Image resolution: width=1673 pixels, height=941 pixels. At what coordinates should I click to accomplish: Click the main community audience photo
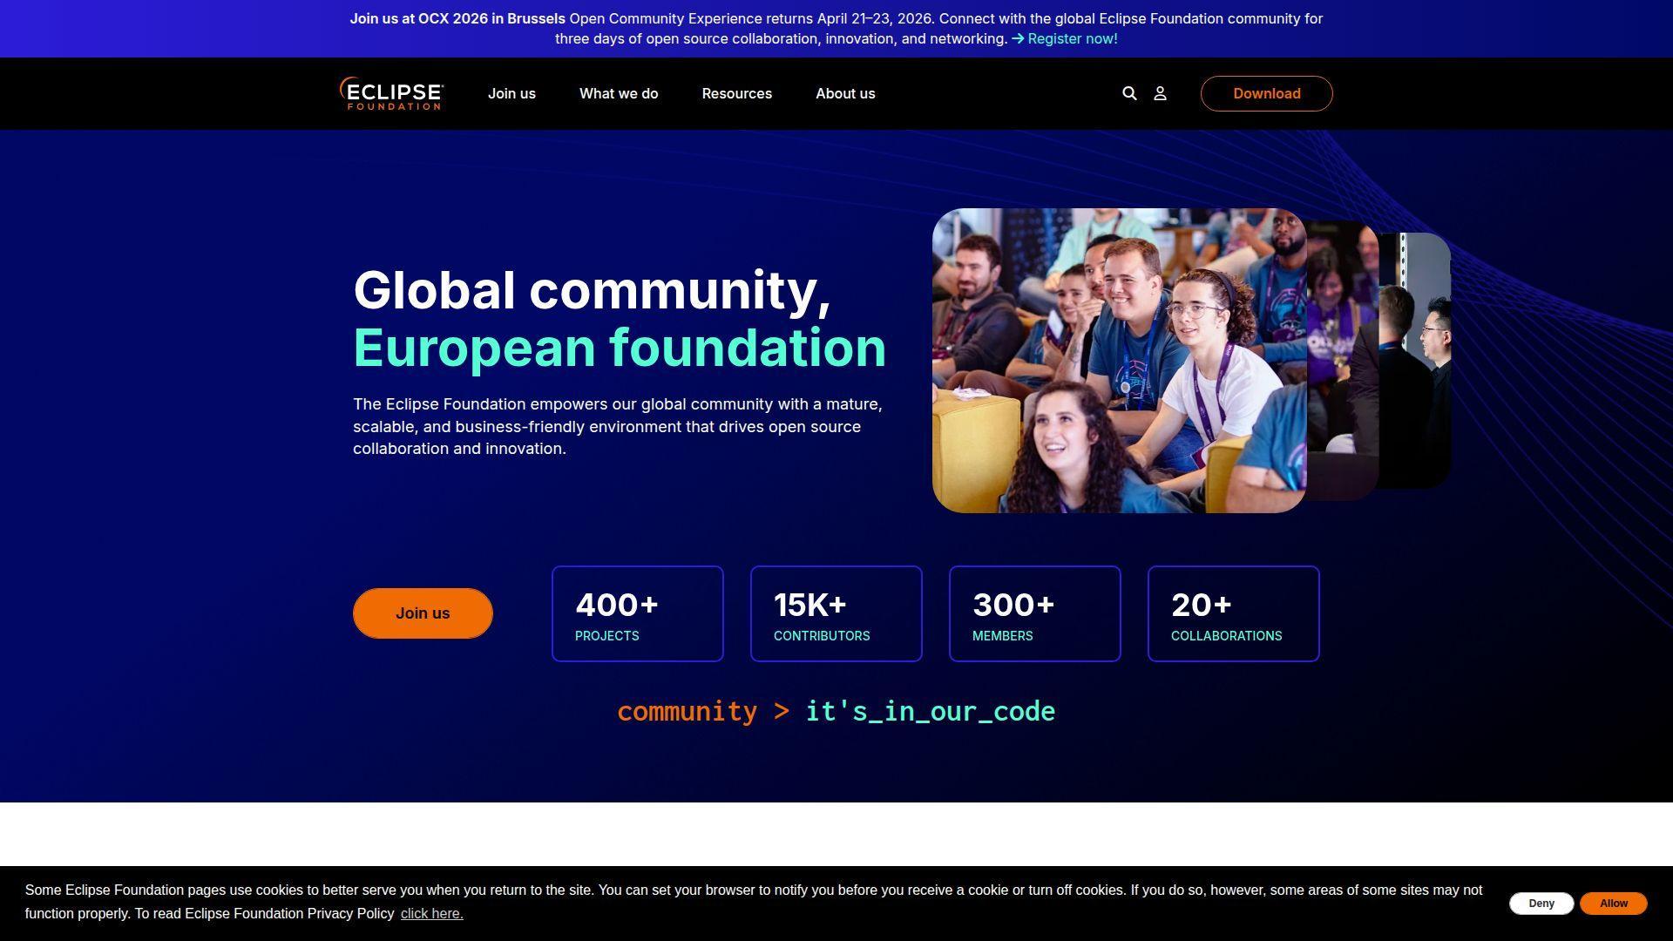click(1119, 361)
